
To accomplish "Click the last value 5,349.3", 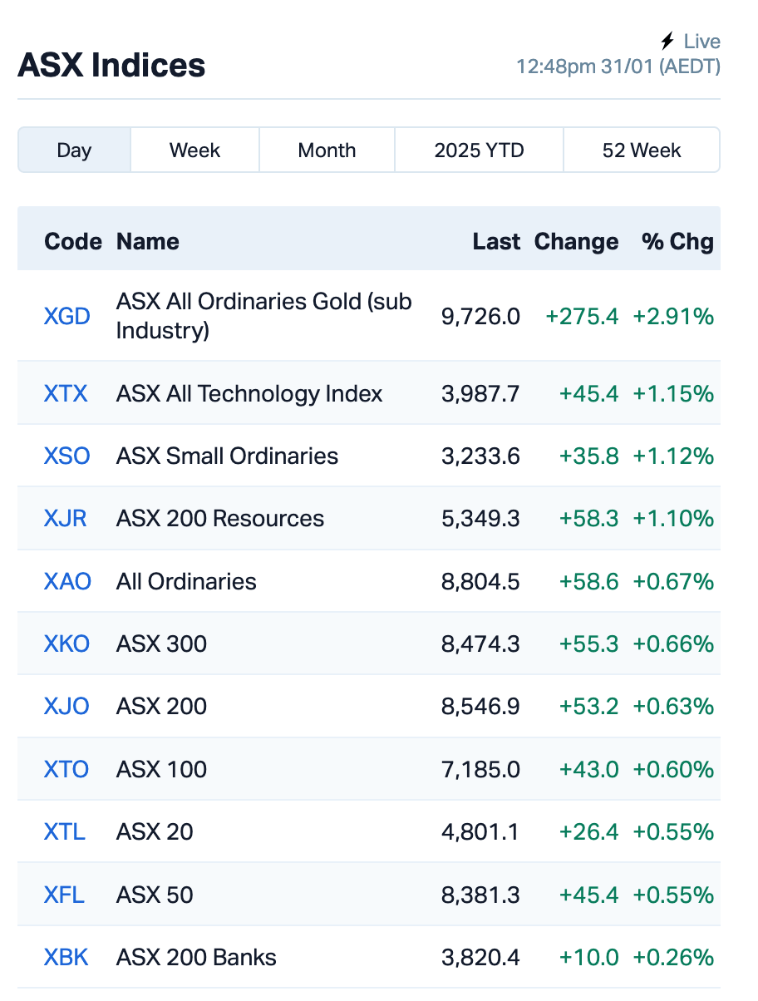I will [x=481, y=519].
